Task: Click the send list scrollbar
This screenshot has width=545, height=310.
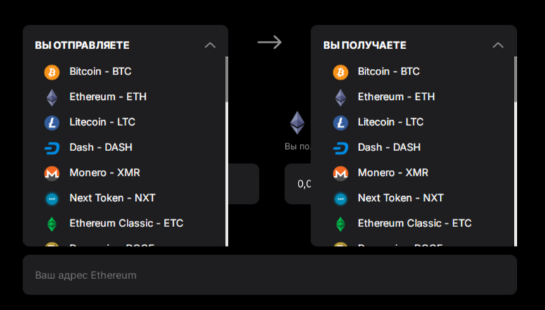Action: pos(226,79)
